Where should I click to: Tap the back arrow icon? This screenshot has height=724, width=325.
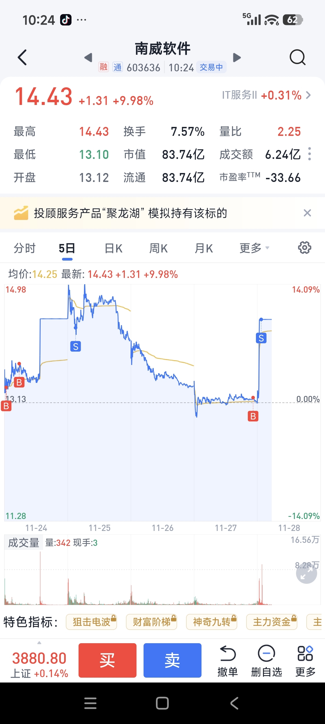coord(22,57)
